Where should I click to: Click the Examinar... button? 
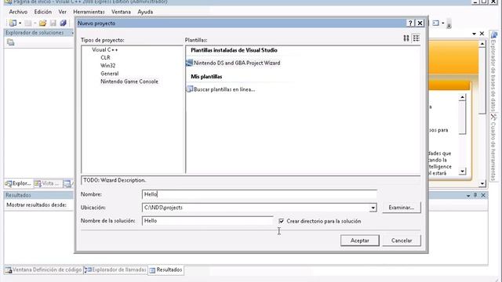click(402, 208)
